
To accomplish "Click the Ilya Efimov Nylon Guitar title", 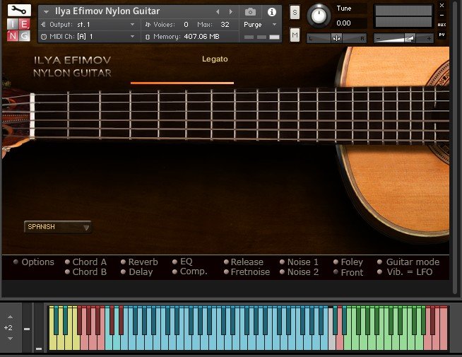I will click(x=107, y=11).
